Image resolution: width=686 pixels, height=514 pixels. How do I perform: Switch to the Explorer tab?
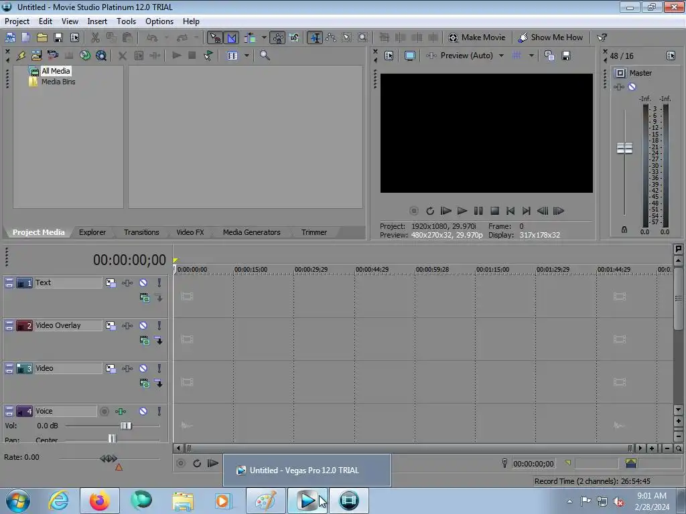point(92,232)
